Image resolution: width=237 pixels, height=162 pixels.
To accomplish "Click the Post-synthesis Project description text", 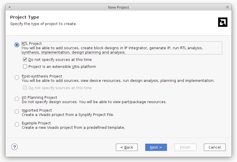I will click(118, 81).
